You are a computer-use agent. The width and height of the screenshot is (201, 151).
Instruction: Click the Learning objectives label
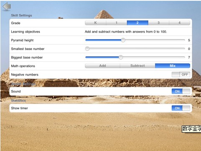pyautogui.click(x=25, y=32)
